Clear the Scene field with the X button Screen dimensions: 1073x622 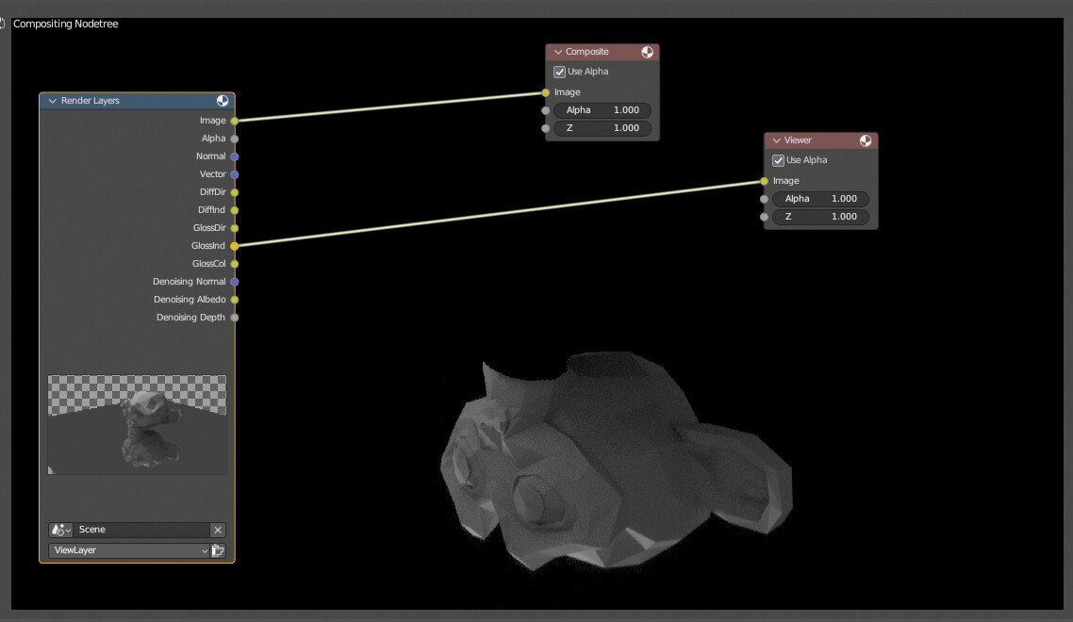pos(218,530)
